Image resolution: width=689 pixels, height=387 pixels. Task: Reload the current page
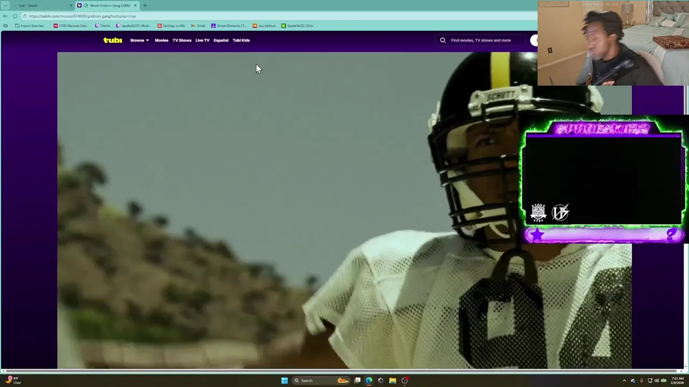pyautogui.click(x=15, y=16)
